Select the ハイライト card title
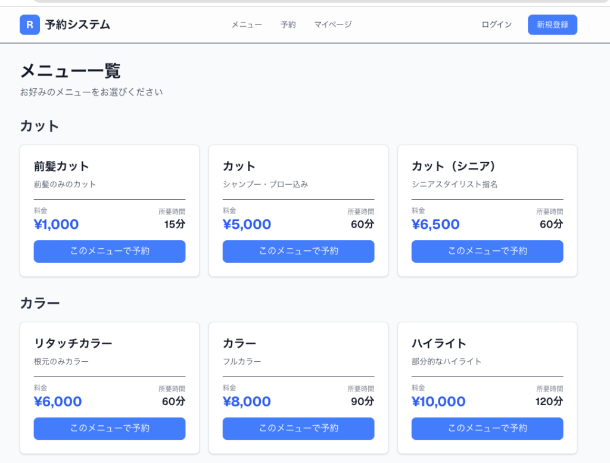 439,343
